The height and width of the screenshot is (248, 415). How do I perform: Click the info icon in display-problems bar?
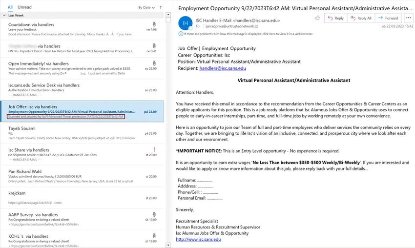tap(181, 34)
